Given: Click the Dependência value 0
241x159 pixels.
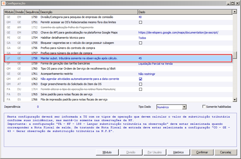Looking at the screenshot, I should [38, 107].
